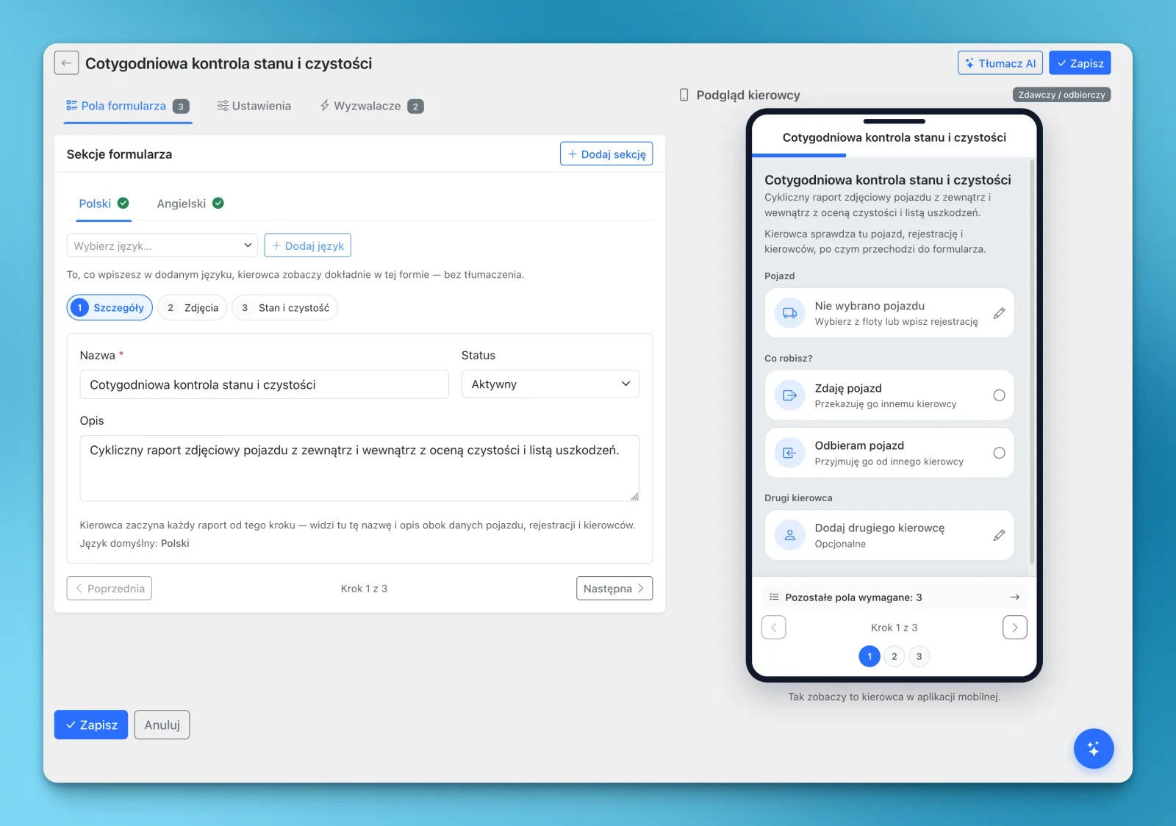Edit the vehicle selection pencil icon
Viewport: 1176px width, 826px height.
(999, 313)
